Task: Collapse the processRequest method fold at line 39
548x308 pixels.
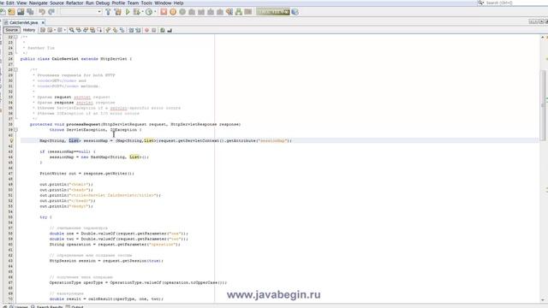Action: [x=15, y=129]
